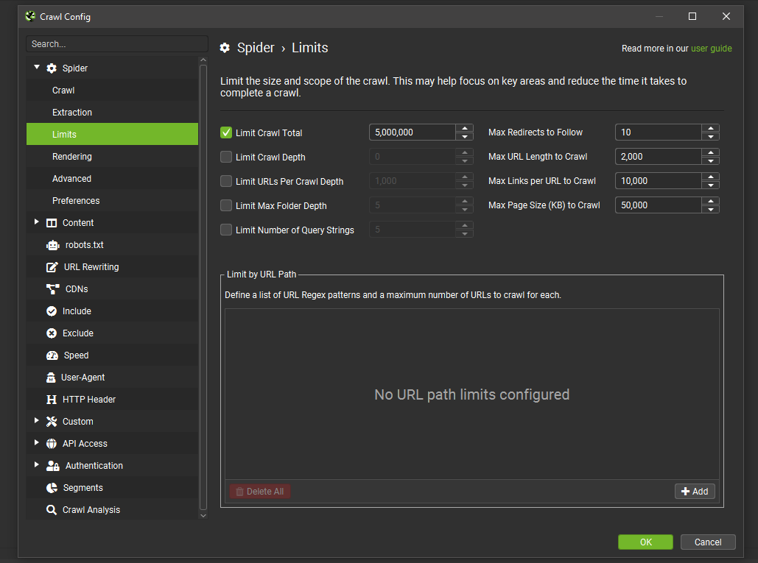
Task: Open the Advanced settings page
Action: [x=112, y=179]
